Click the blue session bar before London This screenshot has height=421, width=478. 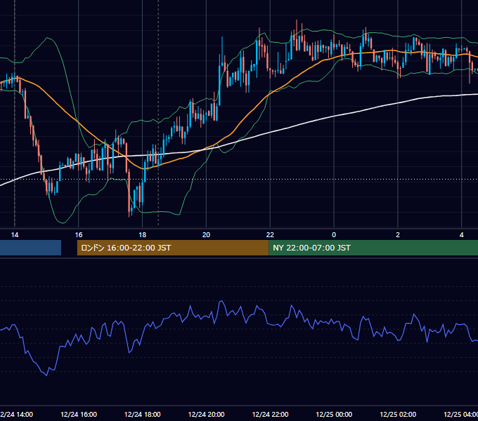pyautogui.click(x=30, y=248)
